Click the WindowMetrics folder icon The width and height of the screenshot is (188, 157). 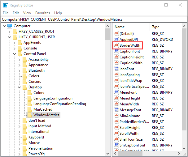pos(29,115)
